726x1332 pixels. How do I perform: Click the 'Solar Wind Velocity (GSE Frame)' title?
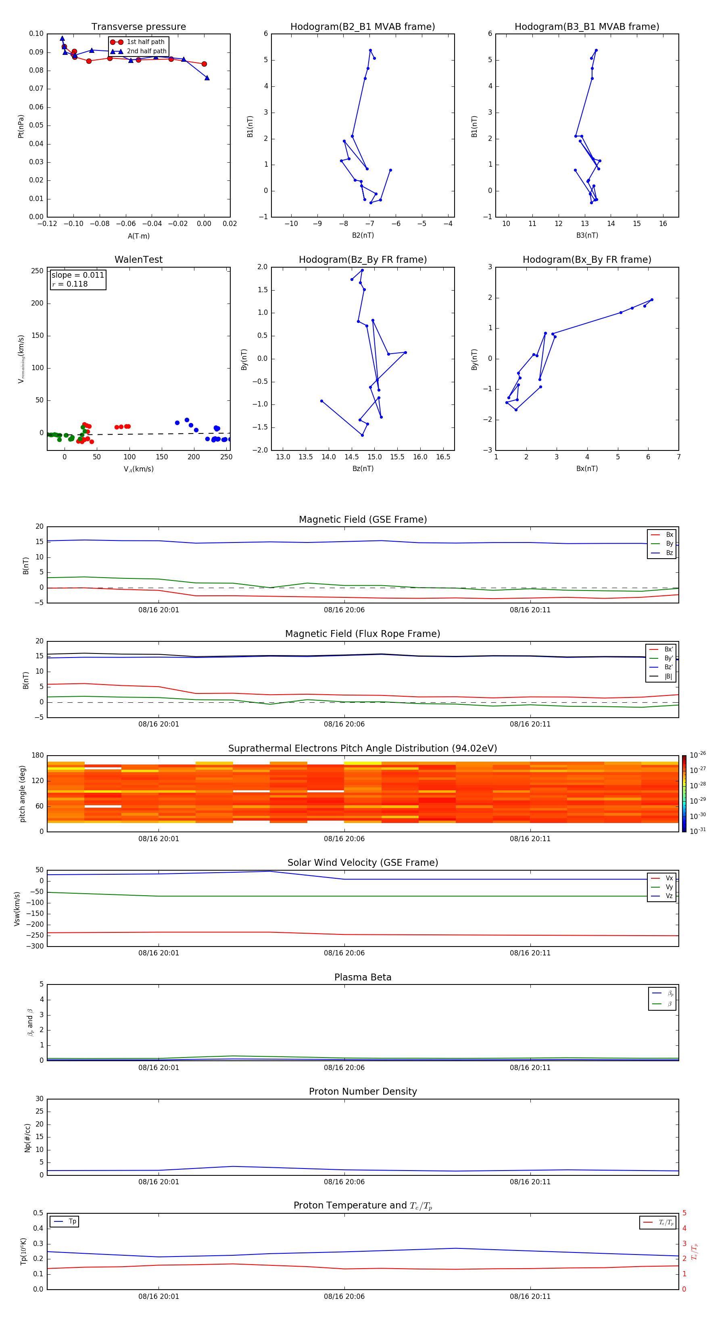pos(363,863)
